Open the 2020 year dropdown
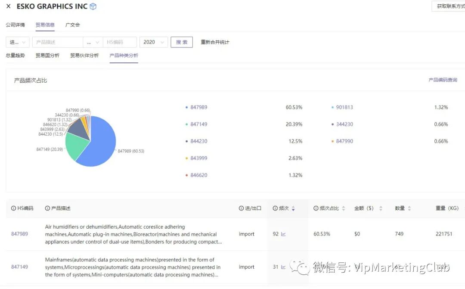 point(154,42)
